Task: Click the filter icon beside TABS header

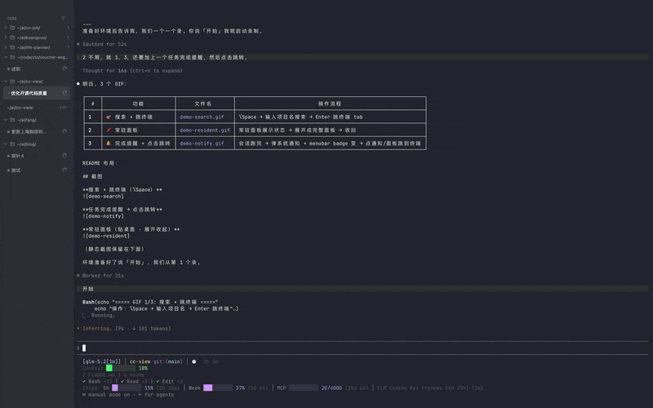Action: 64,18
